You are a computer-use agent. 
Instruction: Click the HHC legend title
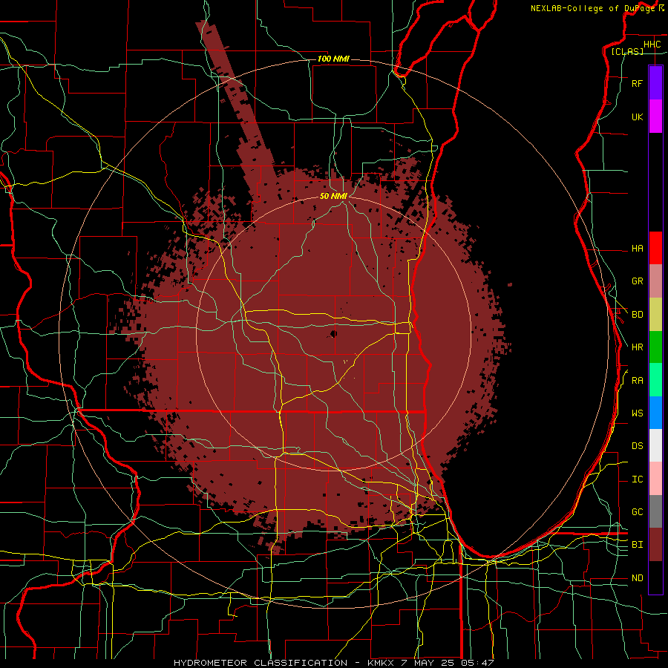click(652, 45)
